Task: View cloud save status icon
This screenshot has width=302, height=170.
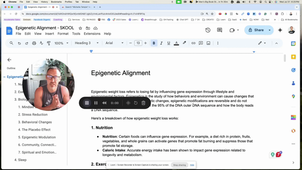Action: [95, 28]
